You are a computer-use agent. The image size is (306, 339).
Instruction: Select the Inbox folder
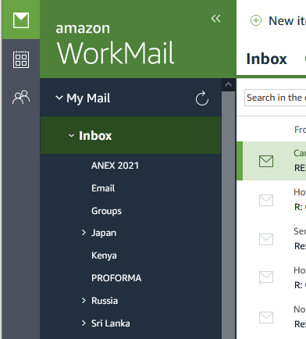coord(130,135)
